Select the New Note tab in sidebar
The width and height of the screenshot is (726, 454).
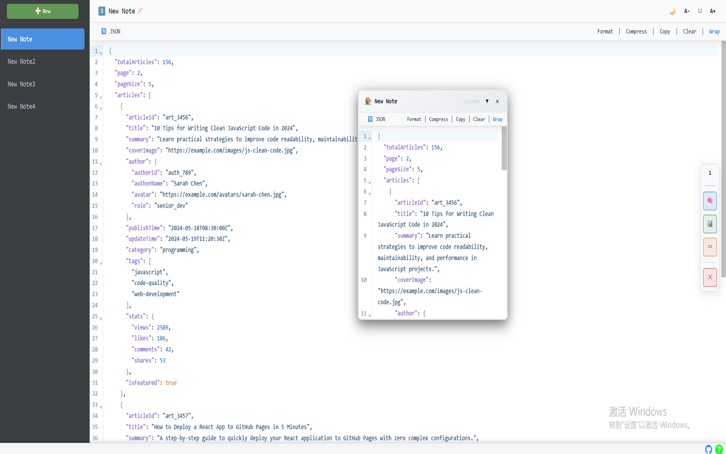tap(43, 39)
